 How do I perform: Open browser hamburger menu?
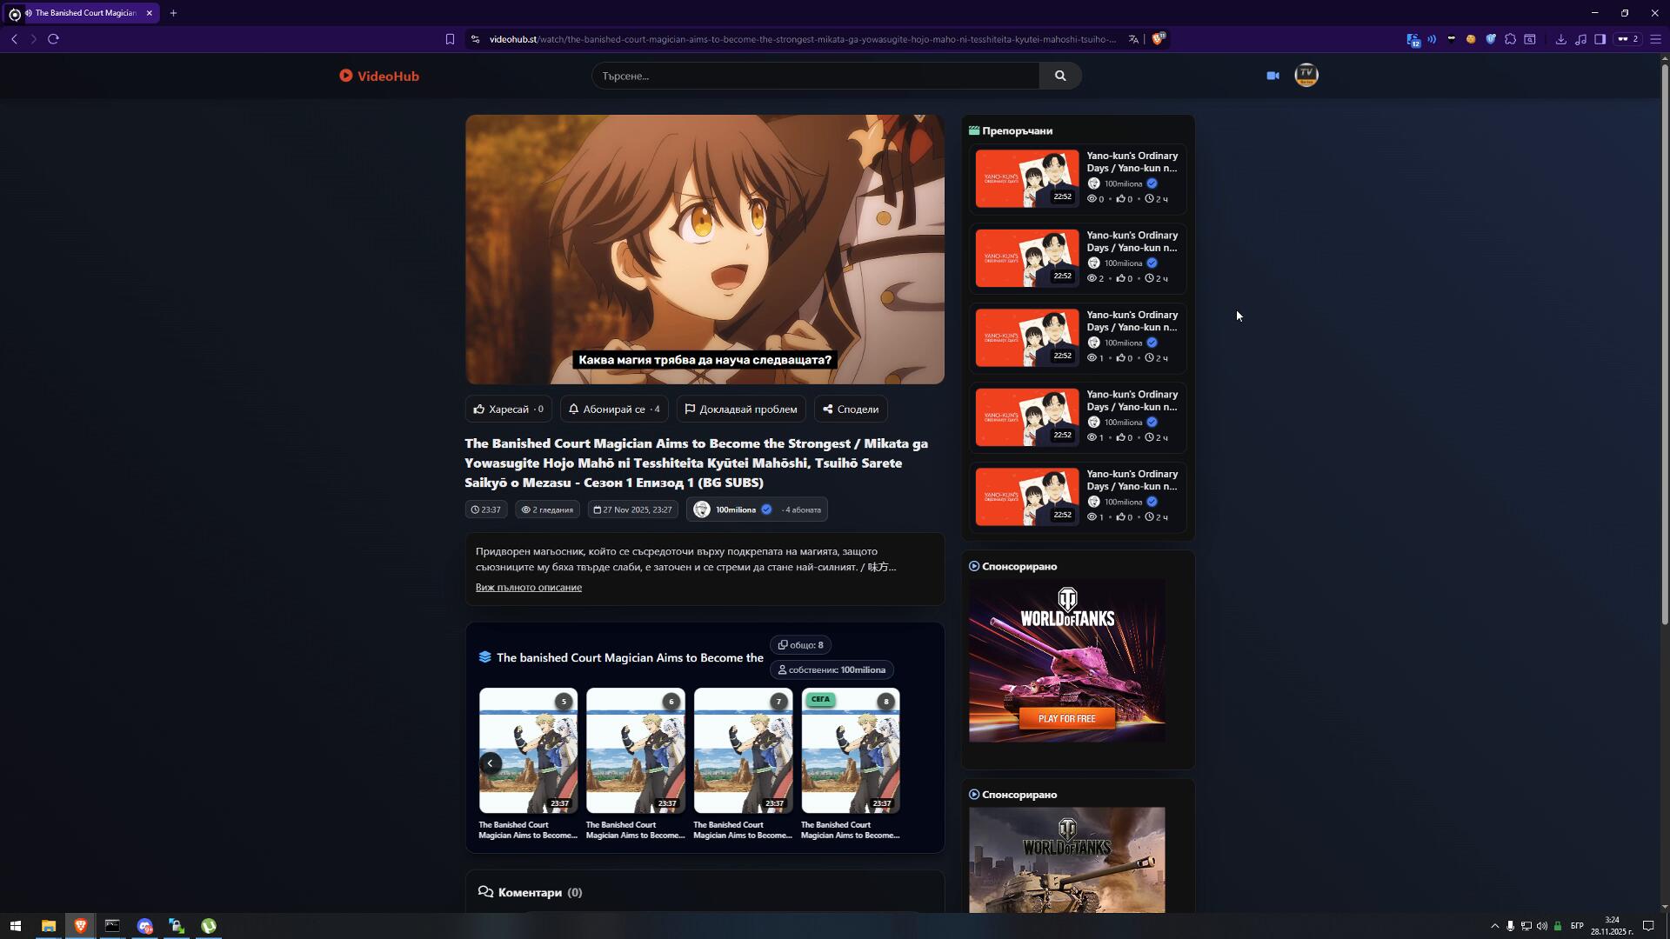coord(1655,39)
